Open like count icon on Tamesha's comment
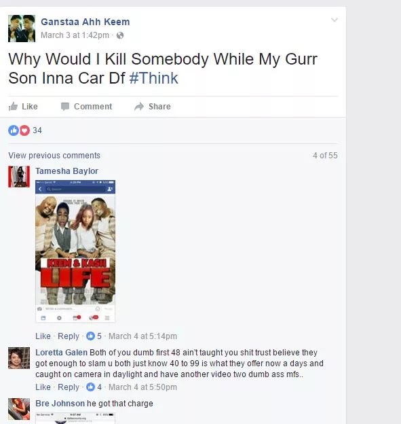Screen dimensions: 401x424 click(90, 336)
